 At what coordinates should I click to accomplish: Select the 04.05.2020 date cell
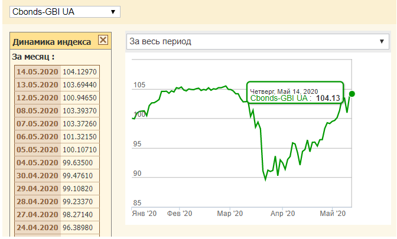(x=37, y=163)
